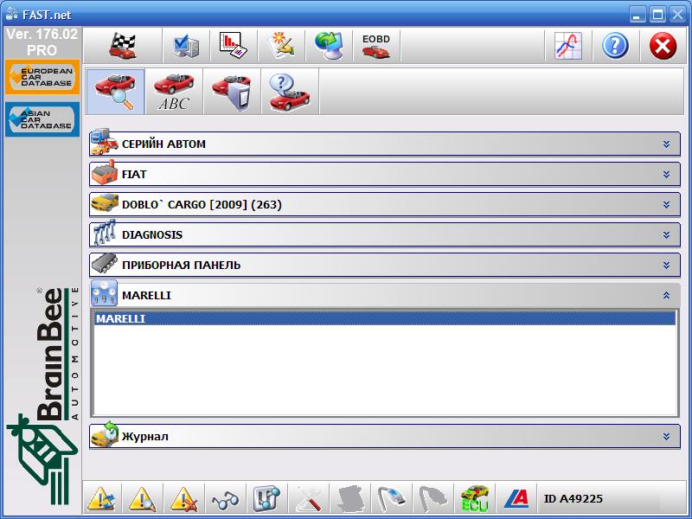Click the warning sign with arrows icon
Viewport: 692px width, 519px height.
click(101, 499)
